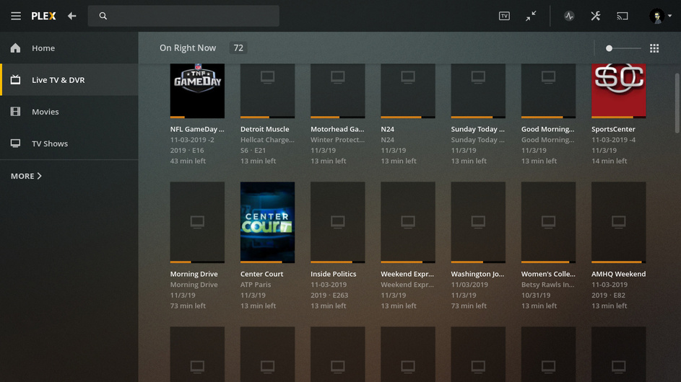
Task: Click Hellcat Charge episode subtitle
Action: tap(267, 140)
